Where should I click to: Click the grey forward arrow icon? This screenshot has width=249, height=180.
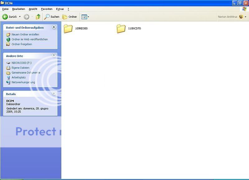tap(26, 17)
